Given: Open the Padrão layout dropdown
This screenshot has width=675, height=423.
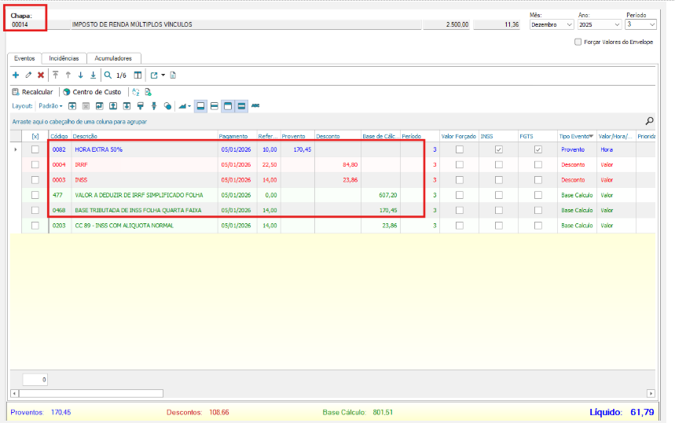Looking at the screenshot, I should 51,106.
